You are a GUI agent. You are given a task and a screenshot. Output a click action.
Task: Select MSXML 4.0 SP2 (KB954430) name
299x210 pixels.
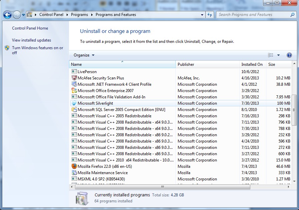(x=101, y=179)
